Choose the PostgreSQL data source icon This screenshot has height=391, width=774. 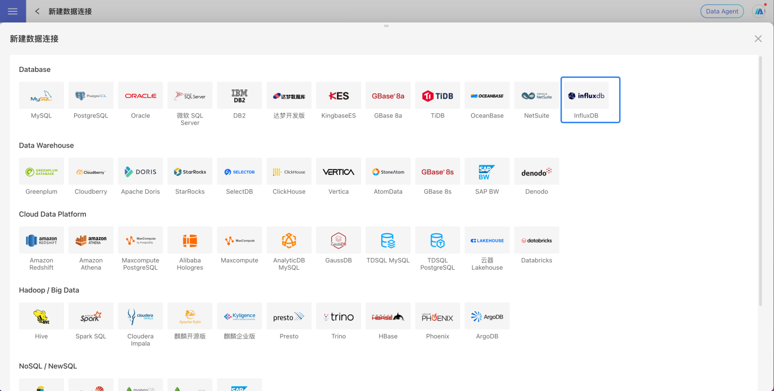pyautogui.click(x=91, y=96)
